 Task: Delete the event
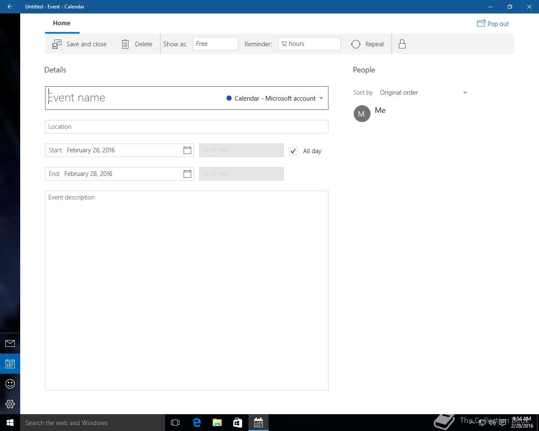coord(137,44)
